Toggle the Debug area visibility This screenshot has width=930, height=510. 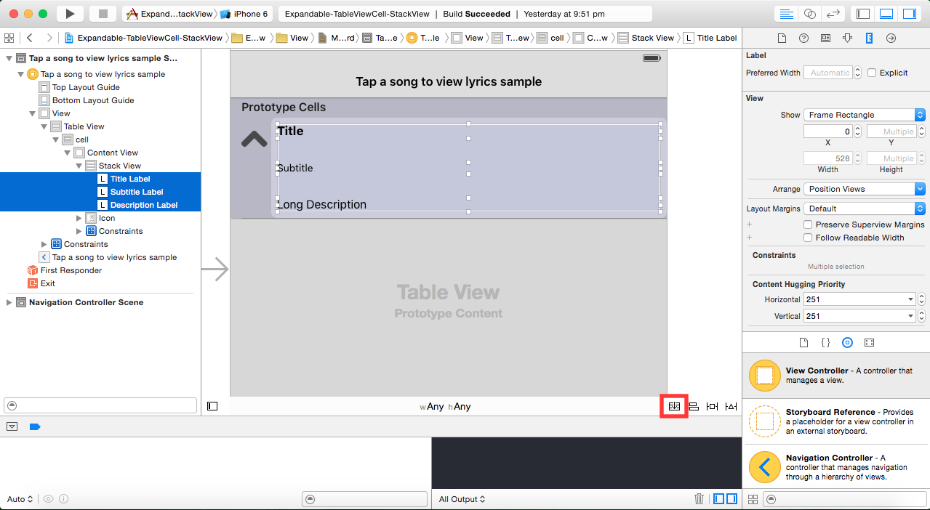(886, 14)
